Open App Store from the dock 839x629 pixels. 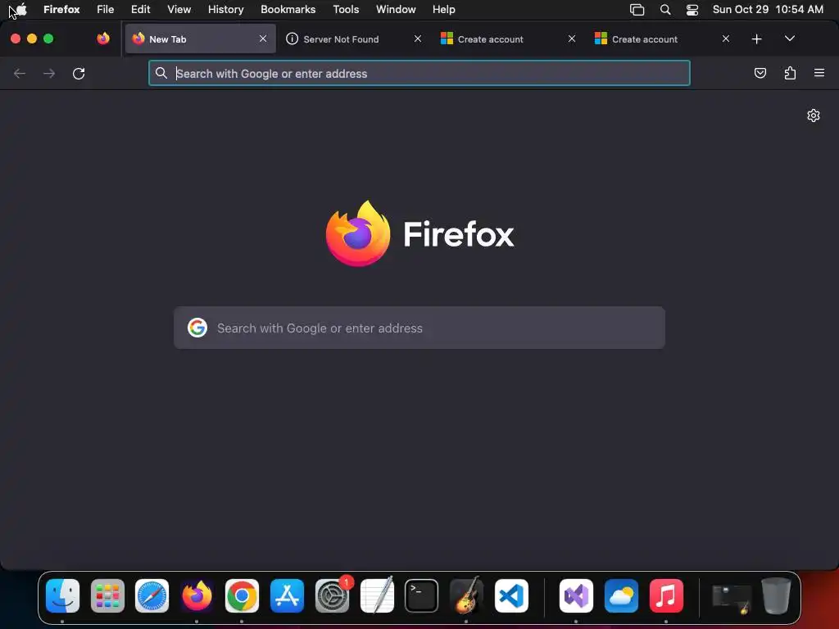click(x=287, y=595)
